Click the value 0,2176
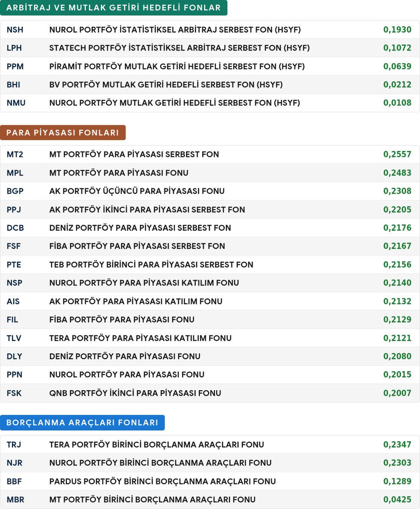The height and width of the screenshot is (509, 420). coord(398,228)
